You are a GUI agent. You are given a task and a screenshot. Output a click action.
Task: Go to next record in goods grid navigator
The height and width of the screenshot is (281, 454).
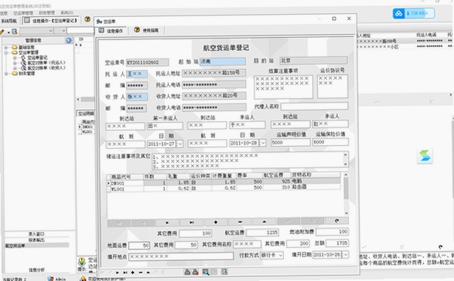[167, 222]
